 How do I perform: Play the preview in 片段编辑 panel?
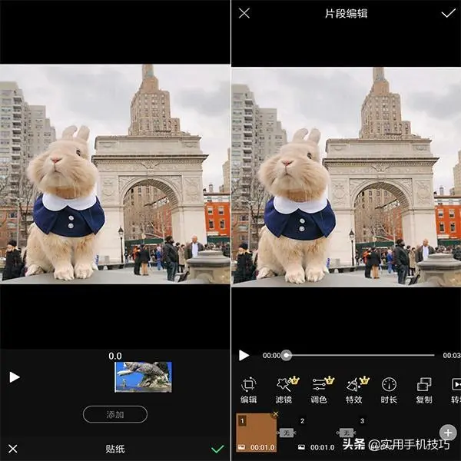pyautogui.click(x=244, y=355)
